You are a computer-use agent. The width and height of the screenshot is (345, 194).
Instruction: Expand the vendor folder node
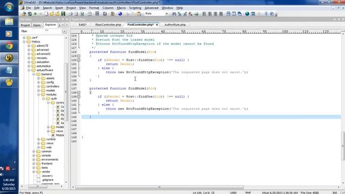(x=33, y=172)
